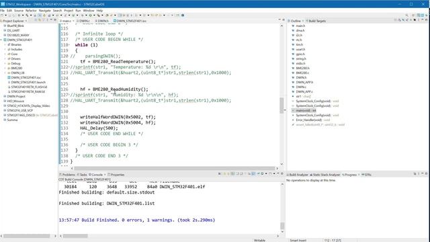Open the search magnifier icon at top right

(x=406, y=15)
